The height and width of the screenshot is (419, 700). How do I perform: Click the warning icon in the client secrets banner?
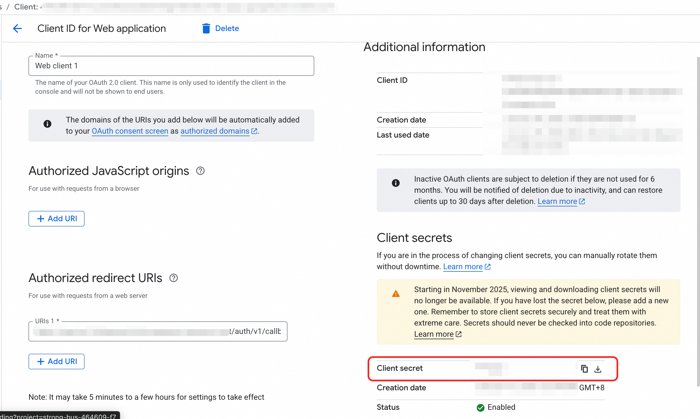point(396,293)
